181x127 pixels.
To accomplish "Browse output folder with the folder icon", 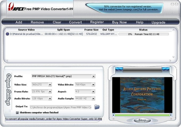I will [97, 107].
